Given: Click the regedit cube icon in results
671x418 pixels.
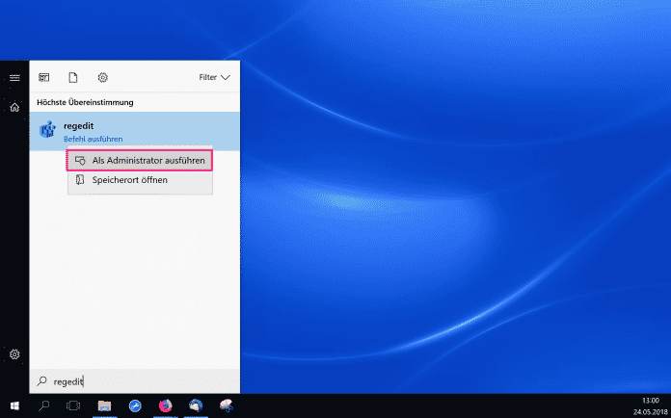Looking at the screenshot, I should 46,132.
